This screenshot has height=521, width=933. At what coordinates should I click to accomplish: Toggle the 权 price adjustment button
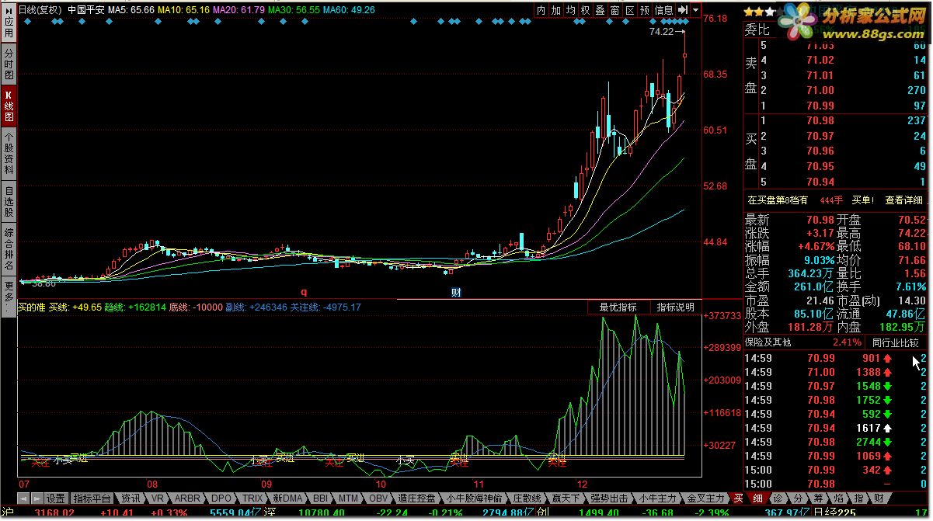coord(586,10)
